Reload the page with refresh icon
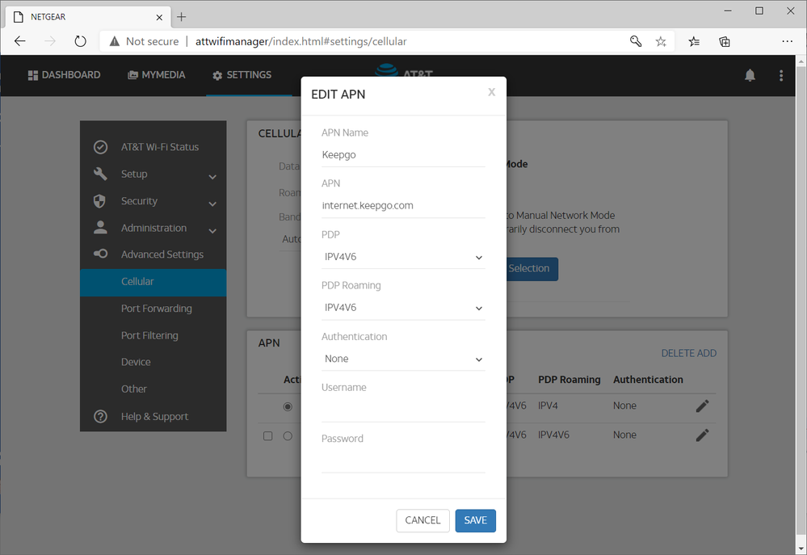Image resolution: width=807 pixels, height=555 pixels. 80,41
